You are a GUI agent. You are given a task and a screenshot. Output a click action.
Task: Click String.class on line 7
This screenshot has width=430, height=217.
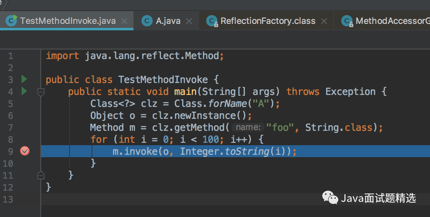pos(339,128)
